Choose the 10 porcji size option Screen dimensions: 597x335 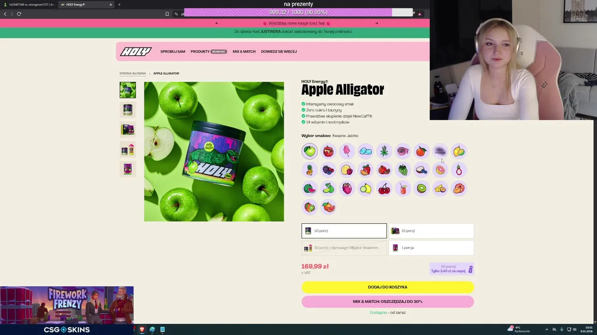[431, 231]
